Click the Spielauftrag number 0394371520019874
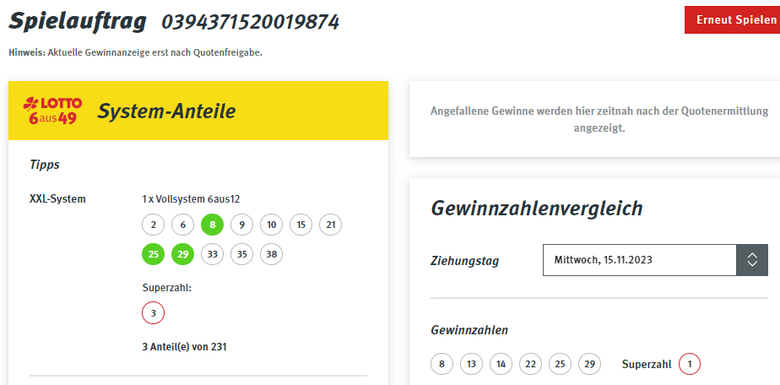Screen dimensions: 780x385 [x=250, y=23]
